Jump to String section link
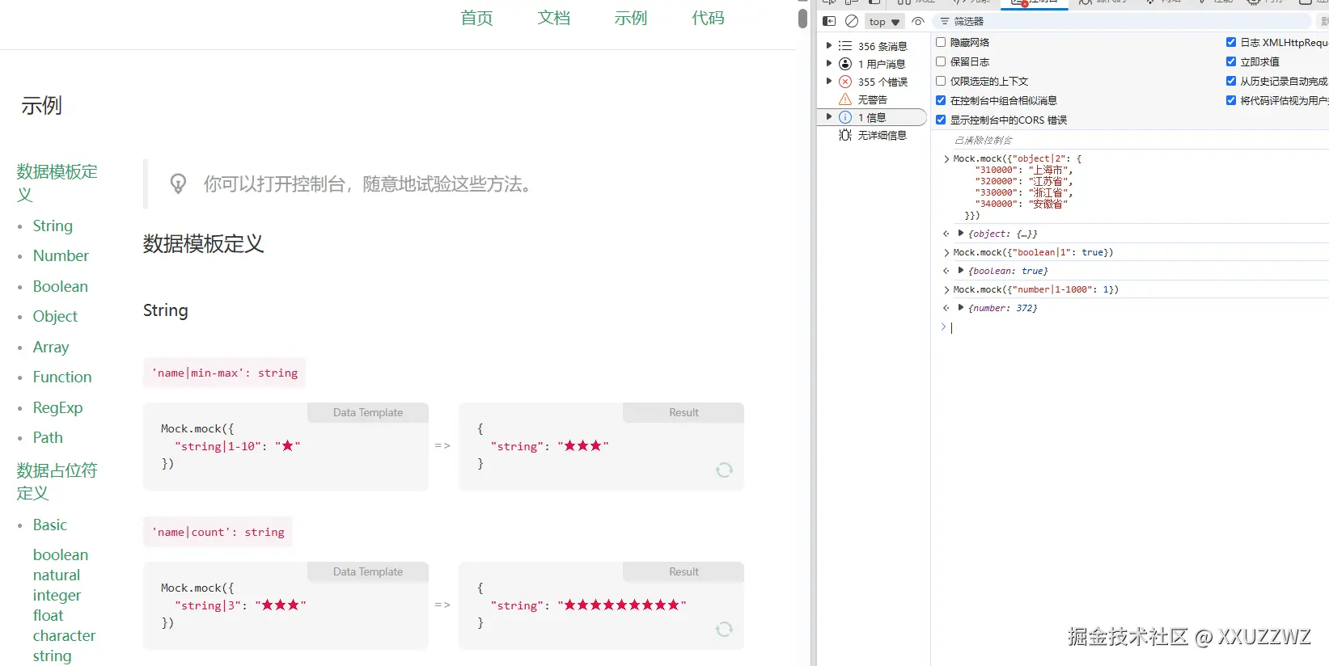Image resolution: width=1329 pixels, height=666 pixels. point(53,226)
